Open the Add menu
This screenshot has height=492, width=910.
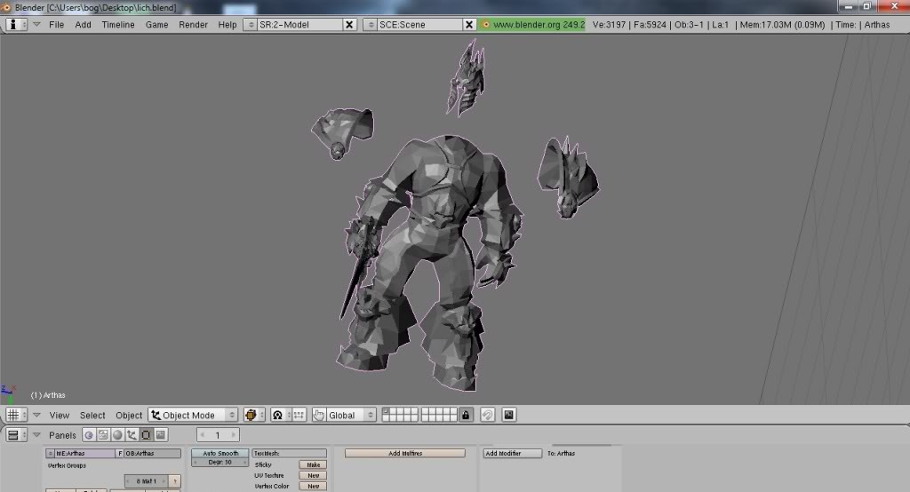point(83,24)
